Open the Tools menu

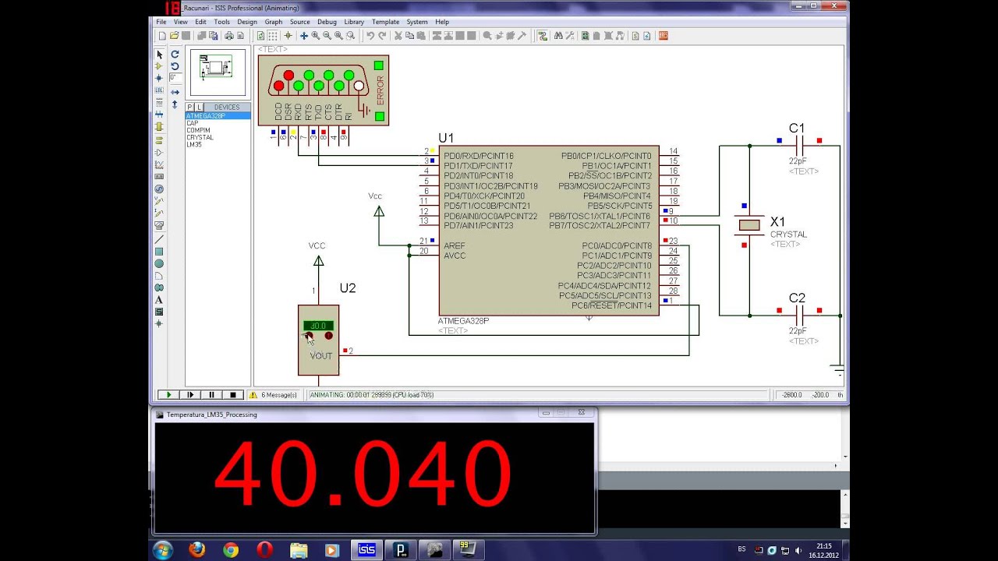[221, 22]
